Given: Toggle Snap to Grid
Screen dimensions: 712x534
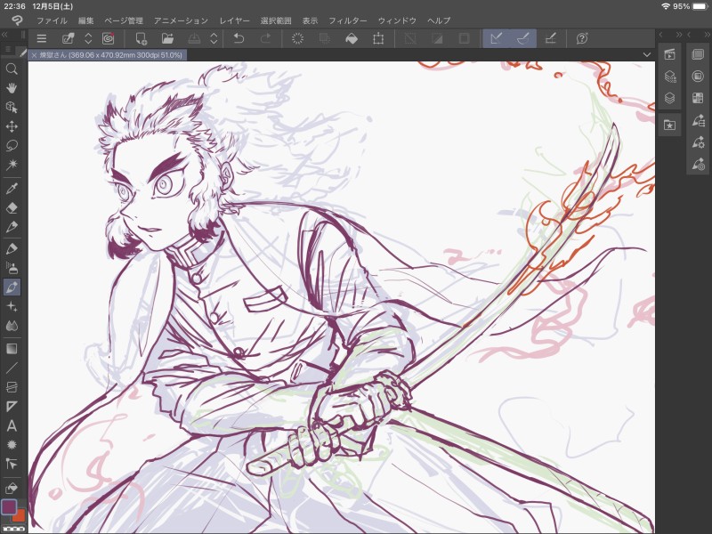Looking at the screenshot, I should [x=550, y=38].
